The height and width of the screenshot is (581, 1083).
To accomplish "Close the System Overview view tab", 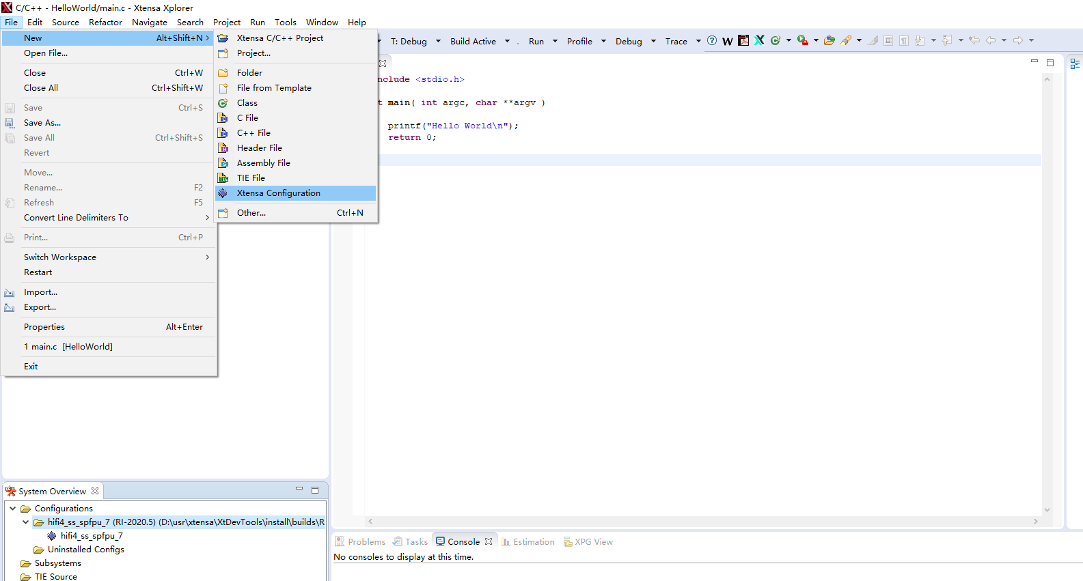I will click(95, 492).
